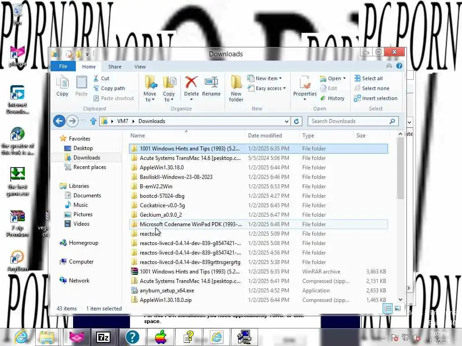Delete the selected folder with red X
Screen dimensions: 462x346
[191, 88]
